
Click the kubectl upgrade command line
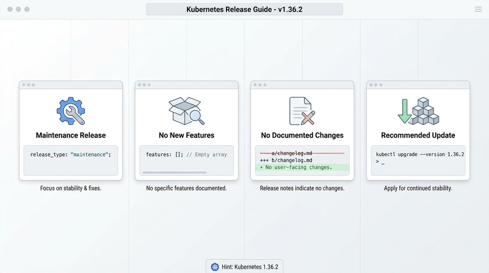click(420, 154)
